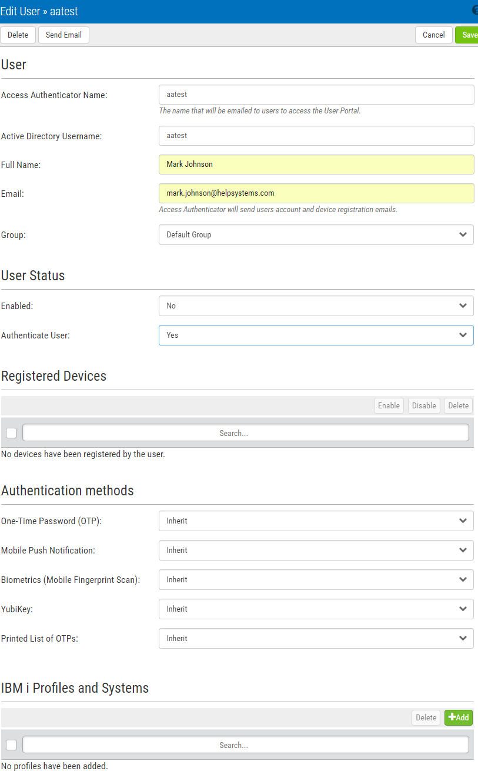
Task: Select the Access Authenticator Name field
Action: tap(316, 95)
